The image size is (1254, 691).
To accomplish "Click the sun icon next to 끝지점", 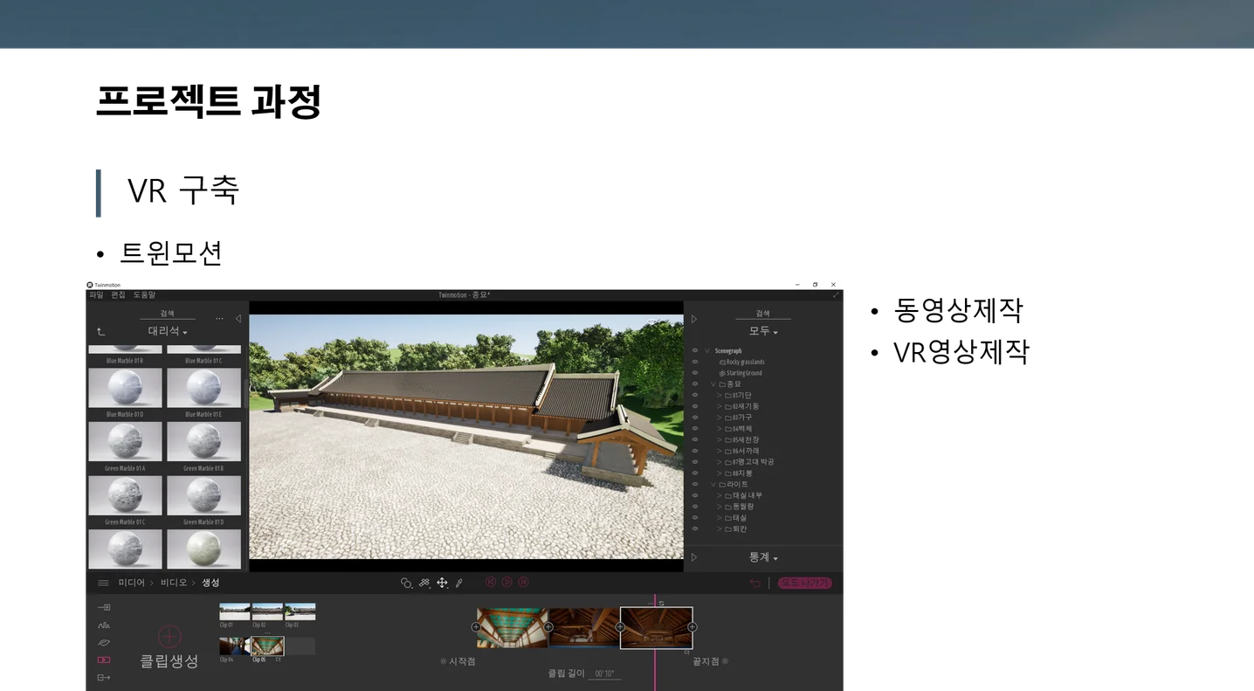I will coord(725,661).
